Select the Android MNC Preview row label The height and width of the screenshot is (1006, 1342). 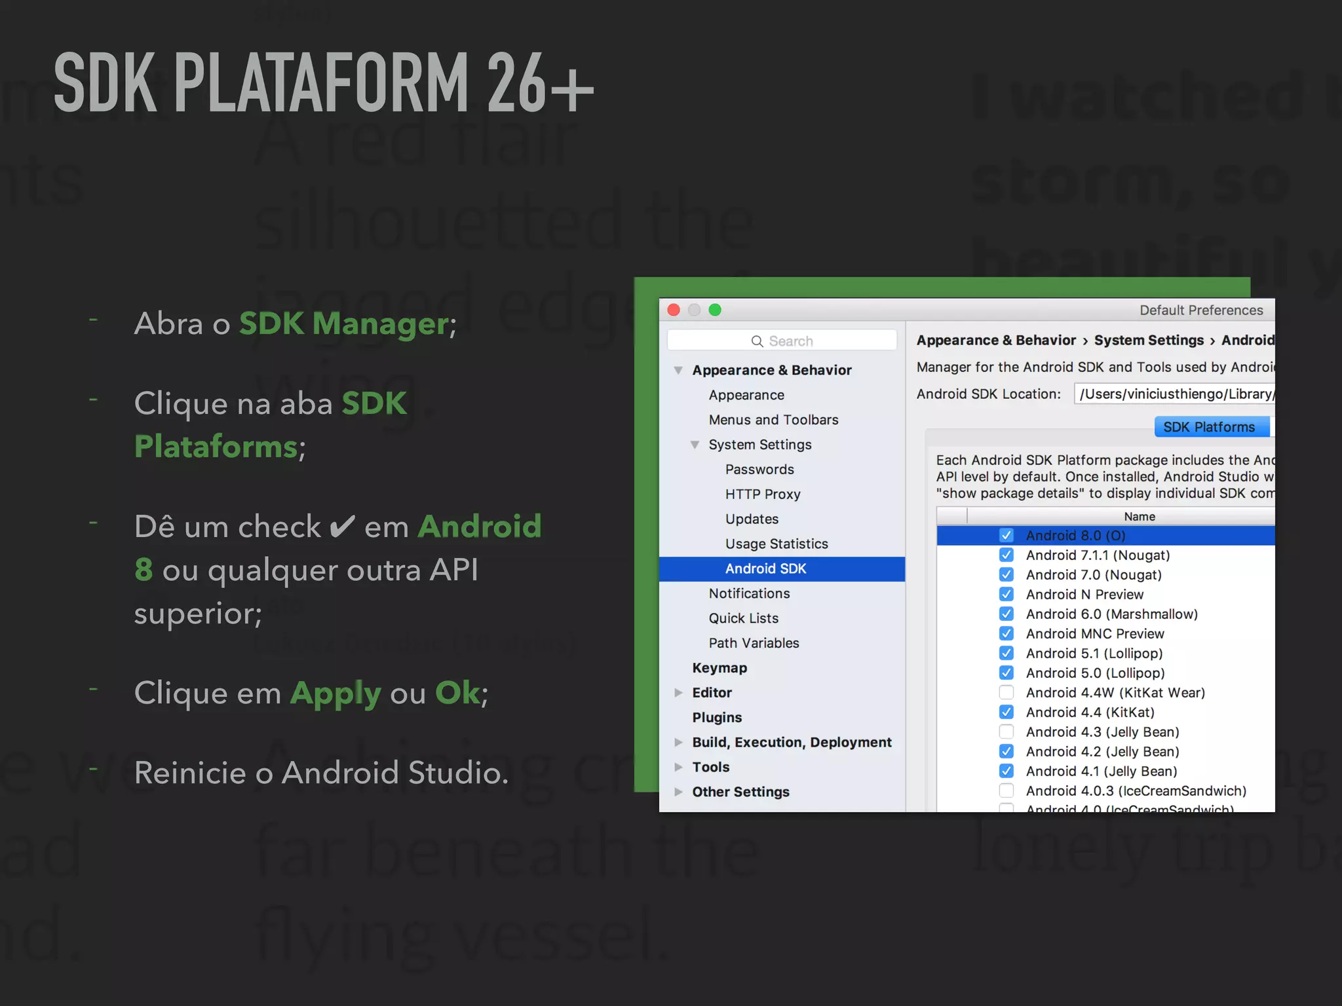coord(1095,634)
